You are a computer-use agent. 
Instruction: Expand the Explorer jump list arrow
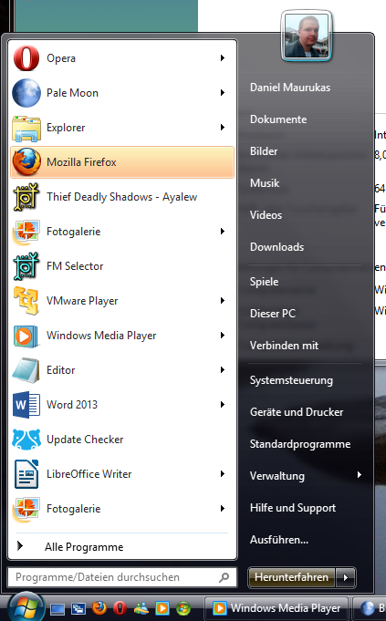pyautogui.click(x=223, y=127)
